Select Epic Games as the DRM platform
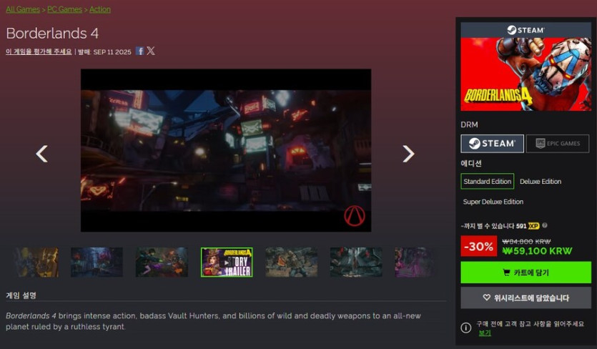Image resolution: width=597 pixels, height=349 pixels. (558, 144)
